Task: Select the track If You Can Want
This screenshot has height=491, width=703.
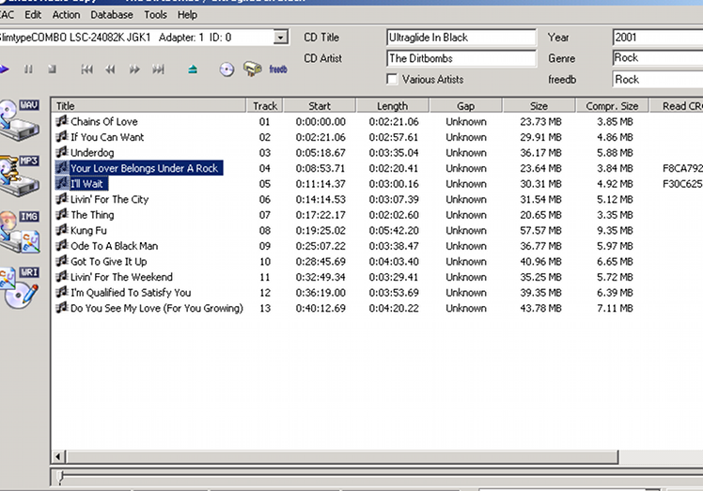Action: coord(107,137)
